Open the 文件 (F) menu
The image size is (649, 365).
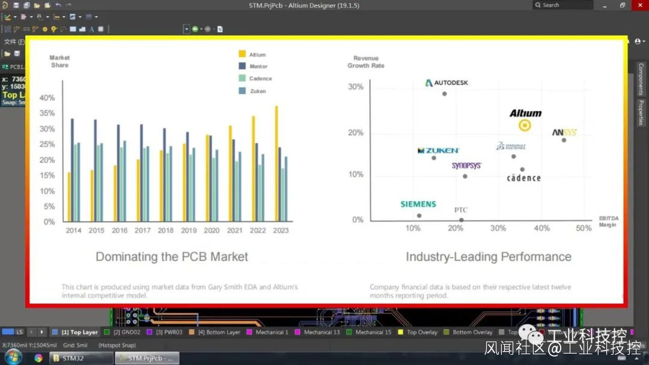(14, 41)
